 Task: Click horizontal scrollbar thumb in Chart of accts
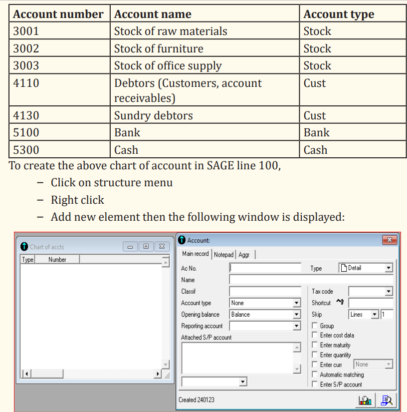47,374
